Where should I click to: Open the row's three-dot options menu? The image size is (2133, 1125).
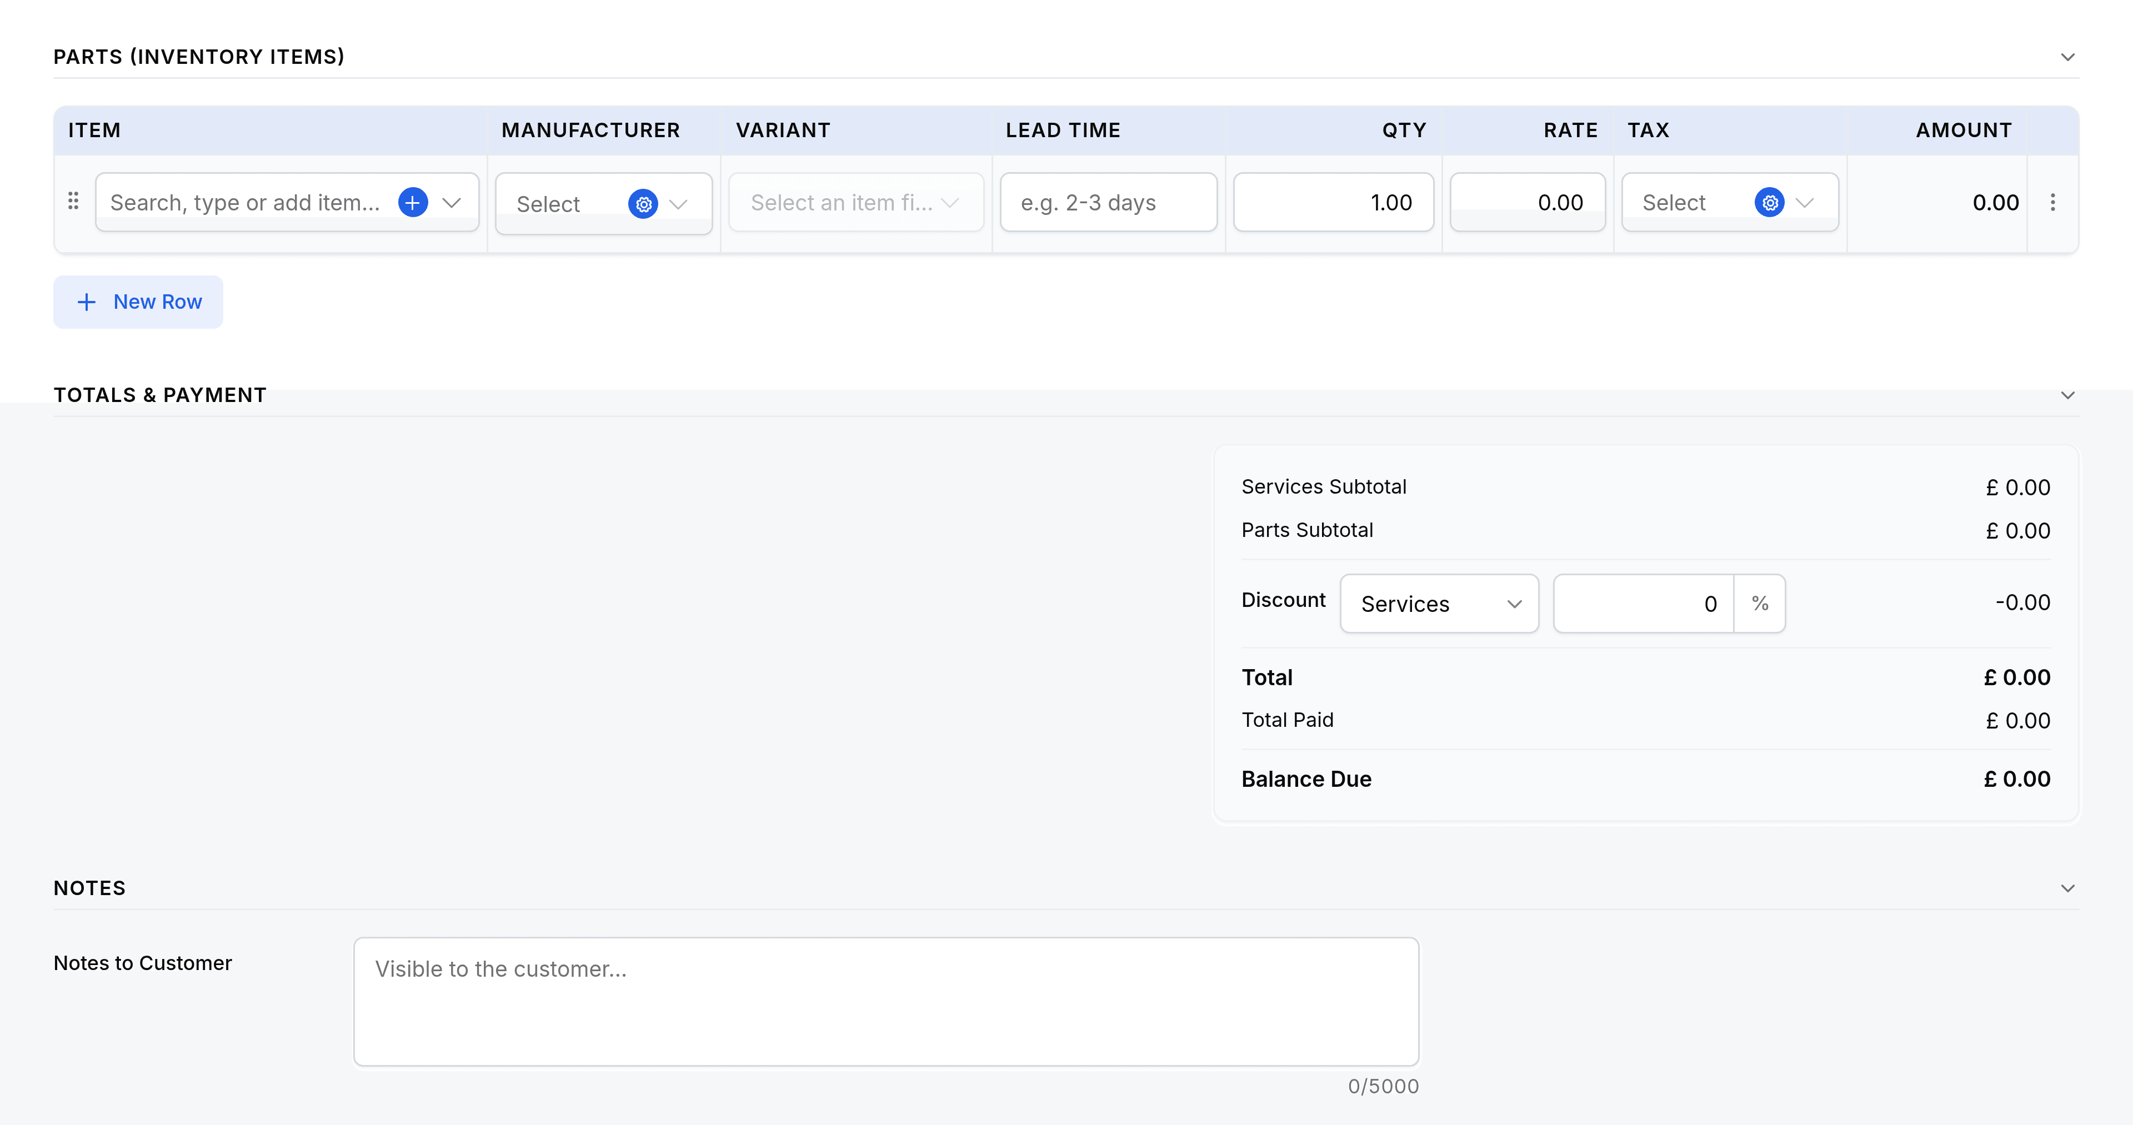pyautogui.click(x=2052, y=202)
